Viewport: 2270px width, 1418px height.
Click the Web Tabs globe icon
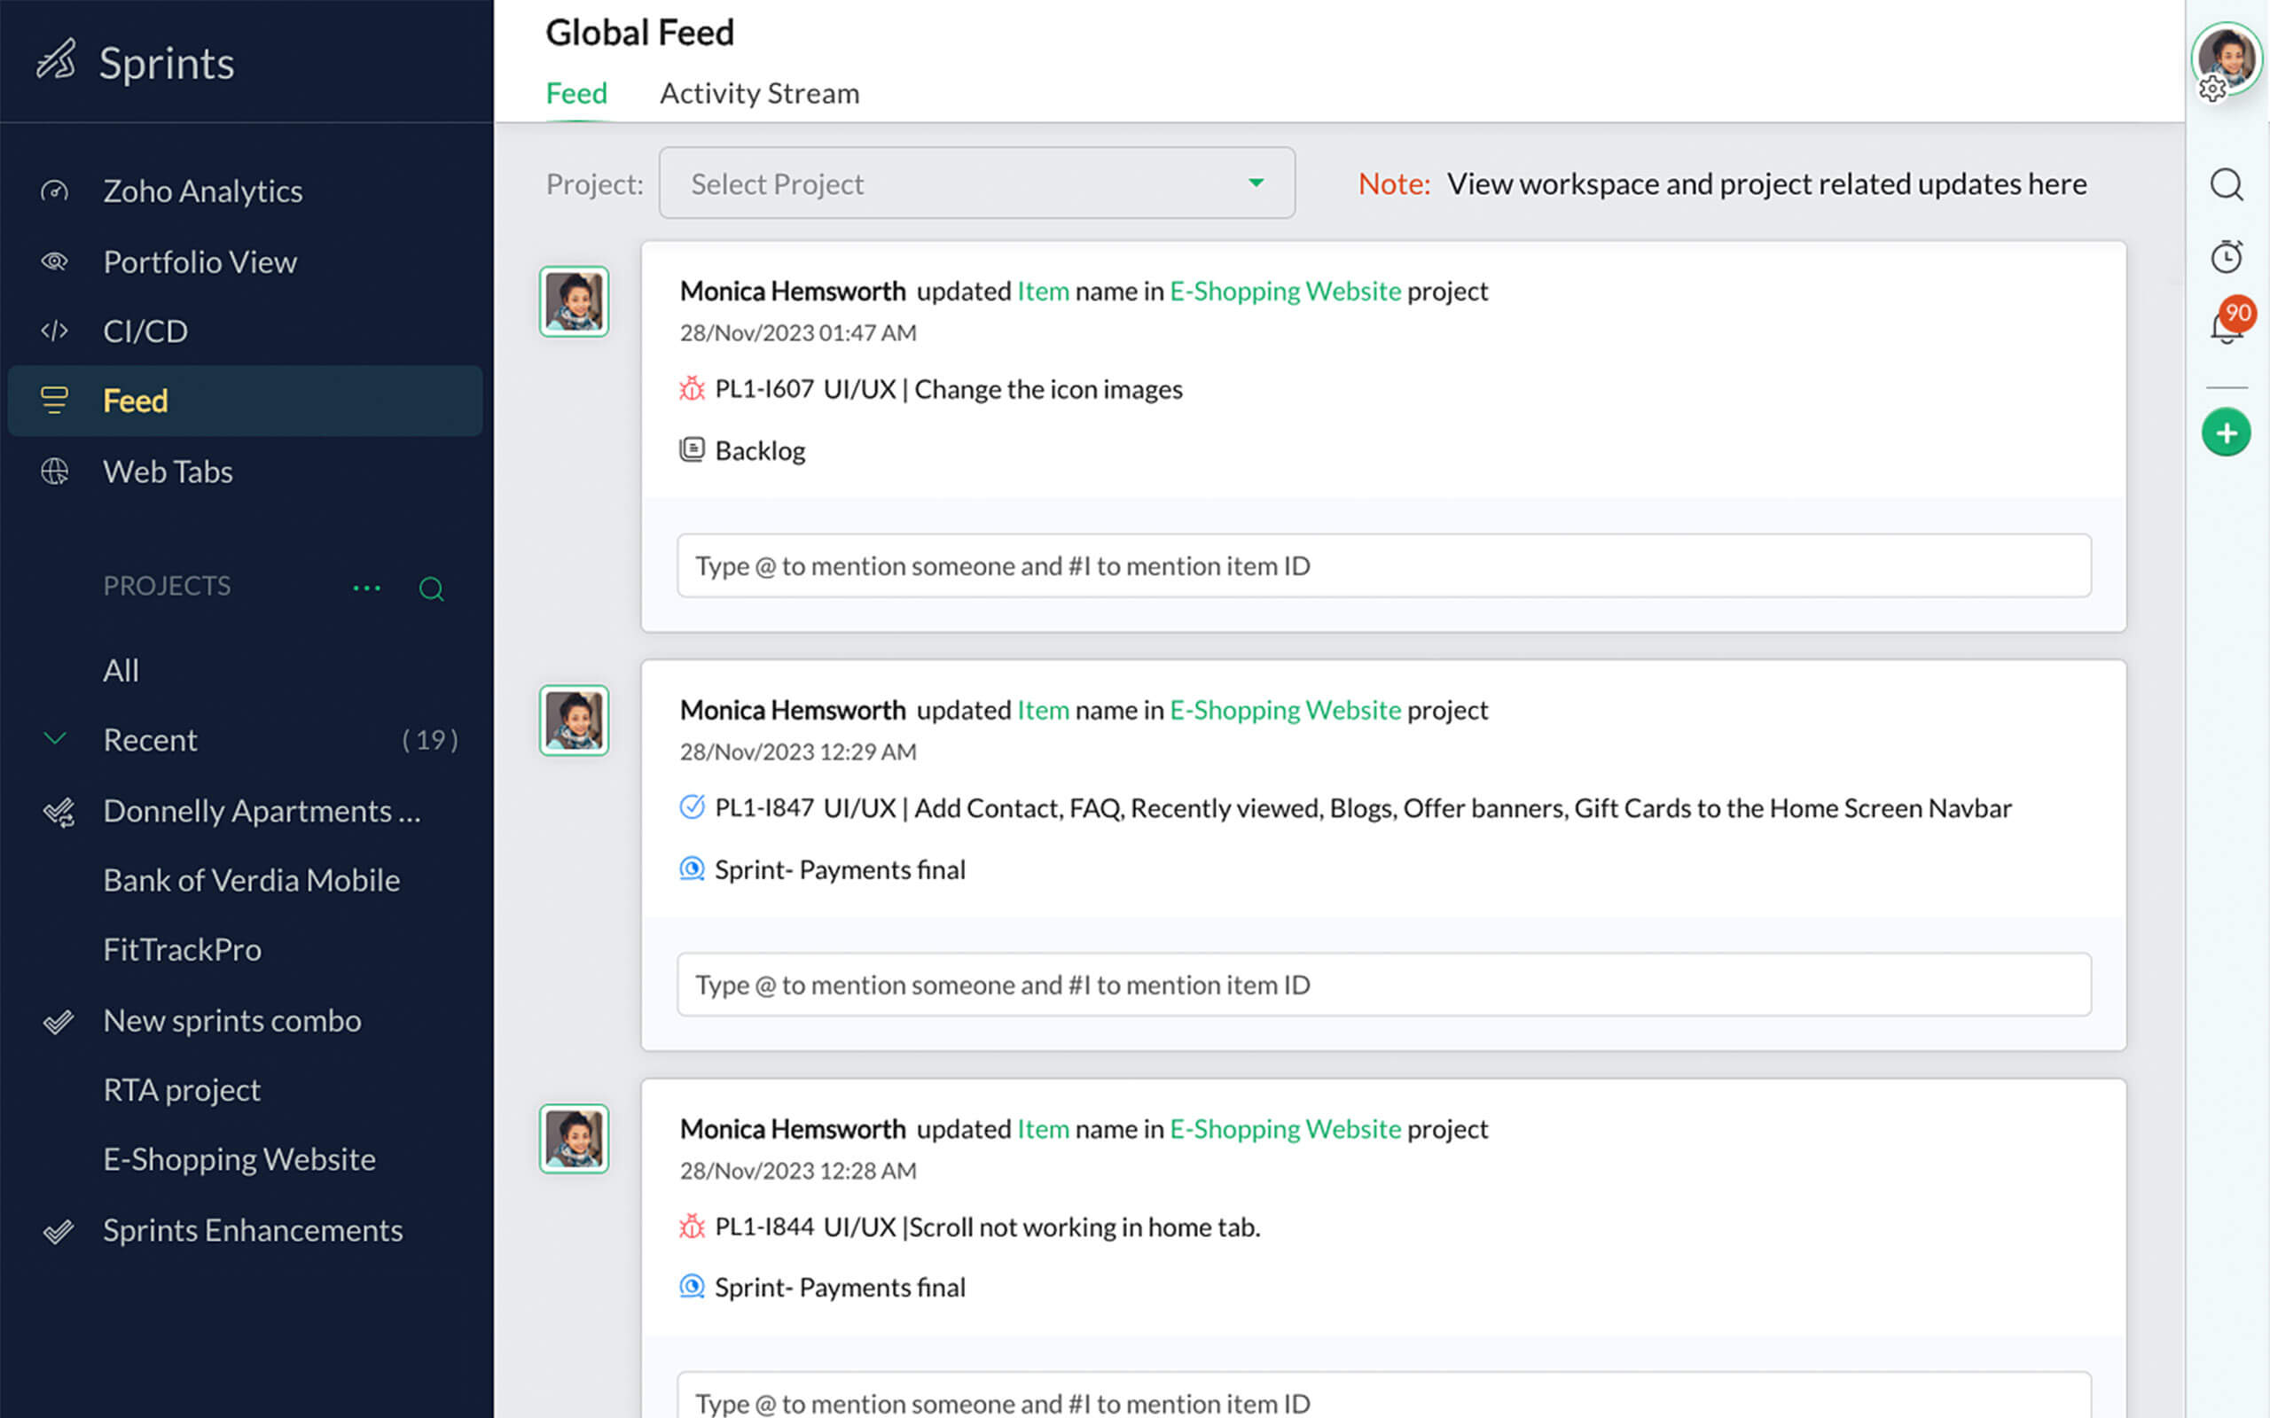54,471
